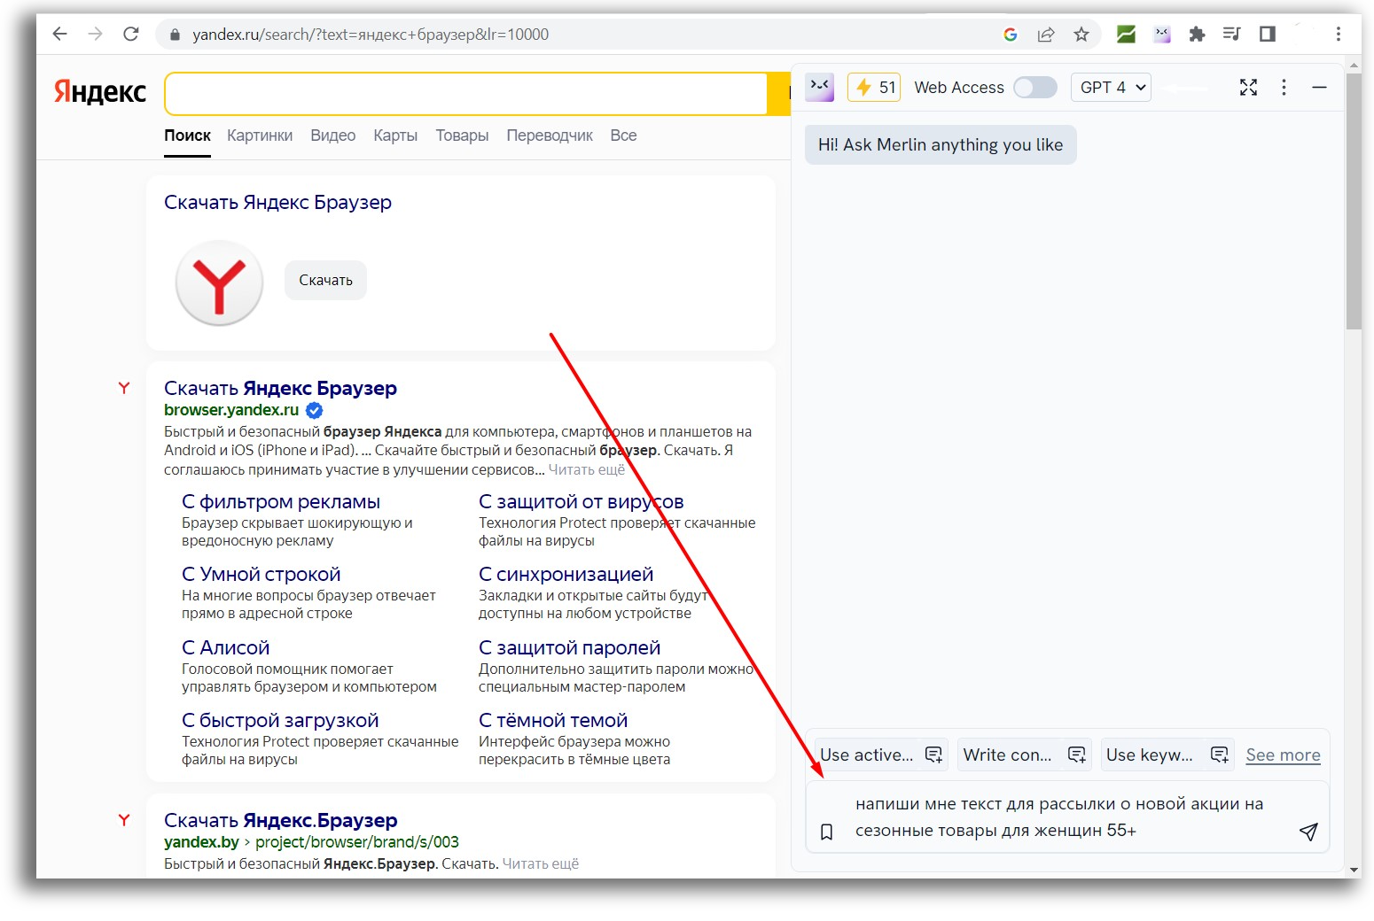The image size is (1374, 921).
Task: Select the Write con... prompt suggestion
Action: tap(1024, 755)
